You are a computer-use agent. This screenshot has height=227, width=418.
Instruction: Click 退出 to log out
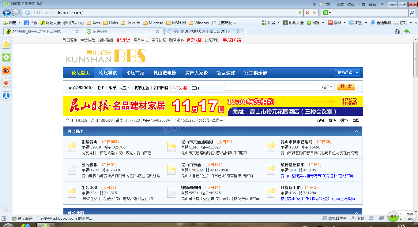[x=101, y=88]
